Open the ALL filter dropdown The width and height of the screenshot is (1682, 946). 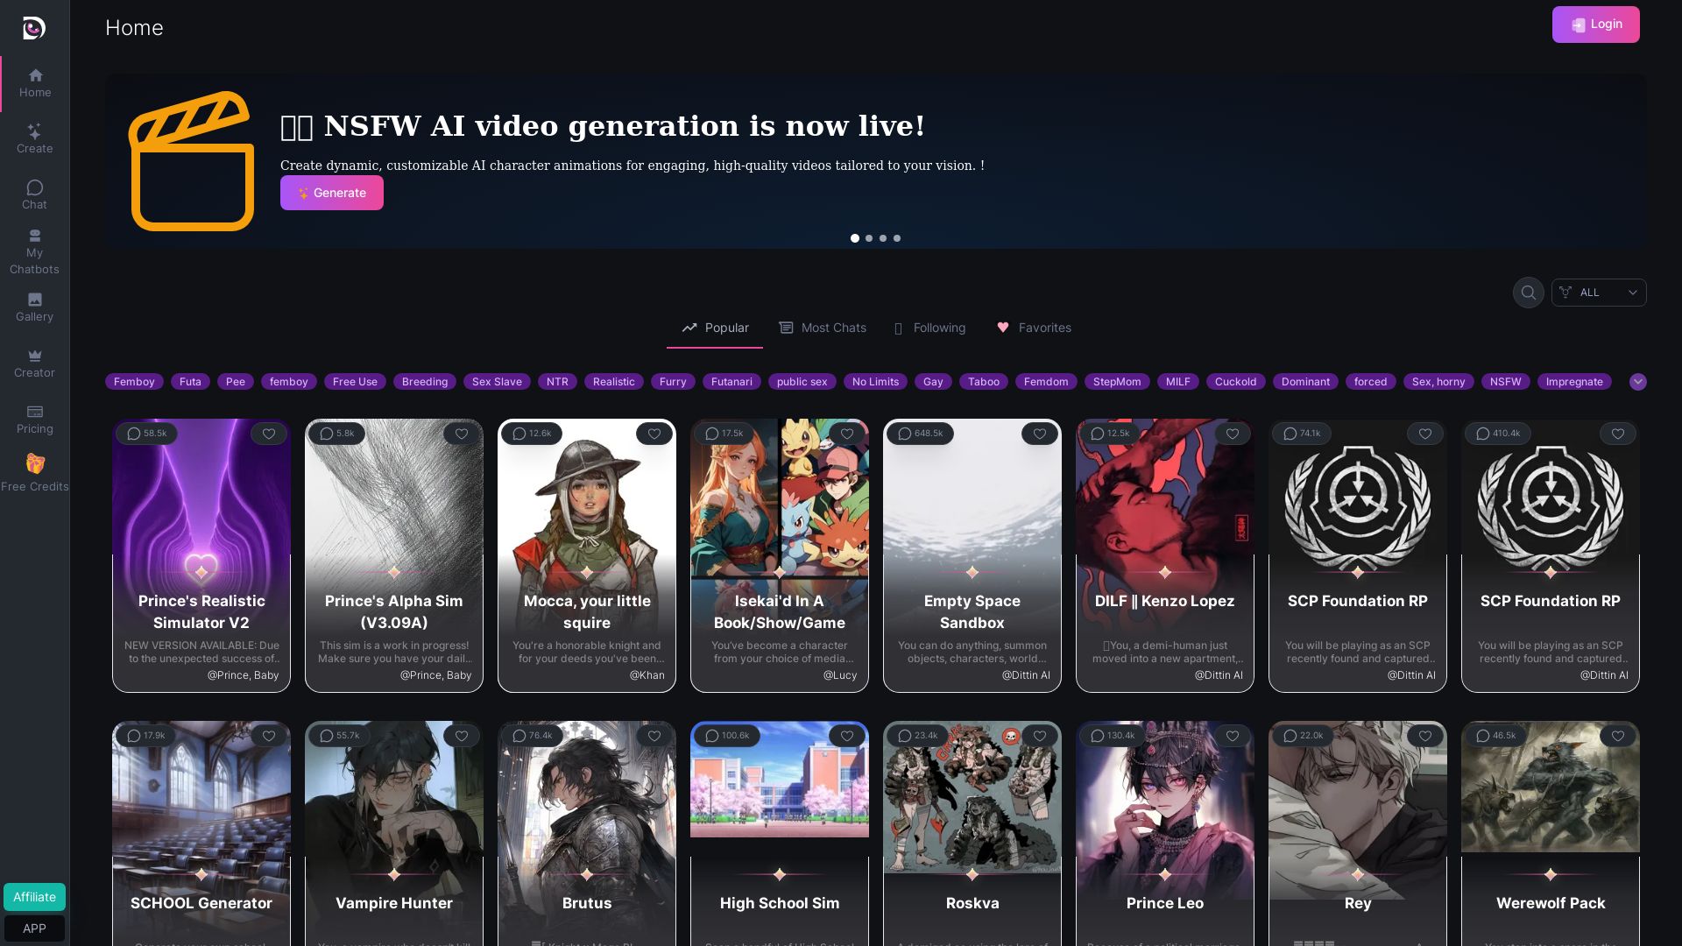[x=1598, y=293]
